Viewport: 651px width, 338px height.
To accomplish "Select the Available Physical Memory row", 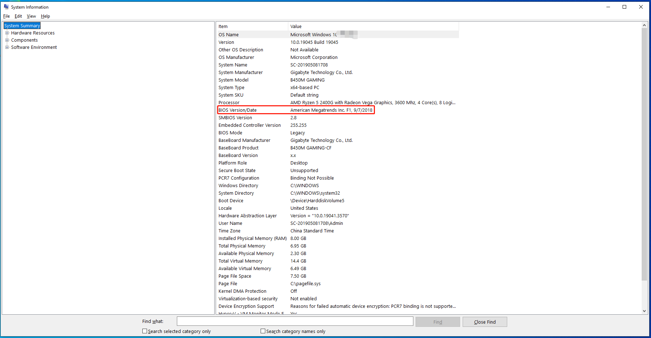I will tap(338, 253).
